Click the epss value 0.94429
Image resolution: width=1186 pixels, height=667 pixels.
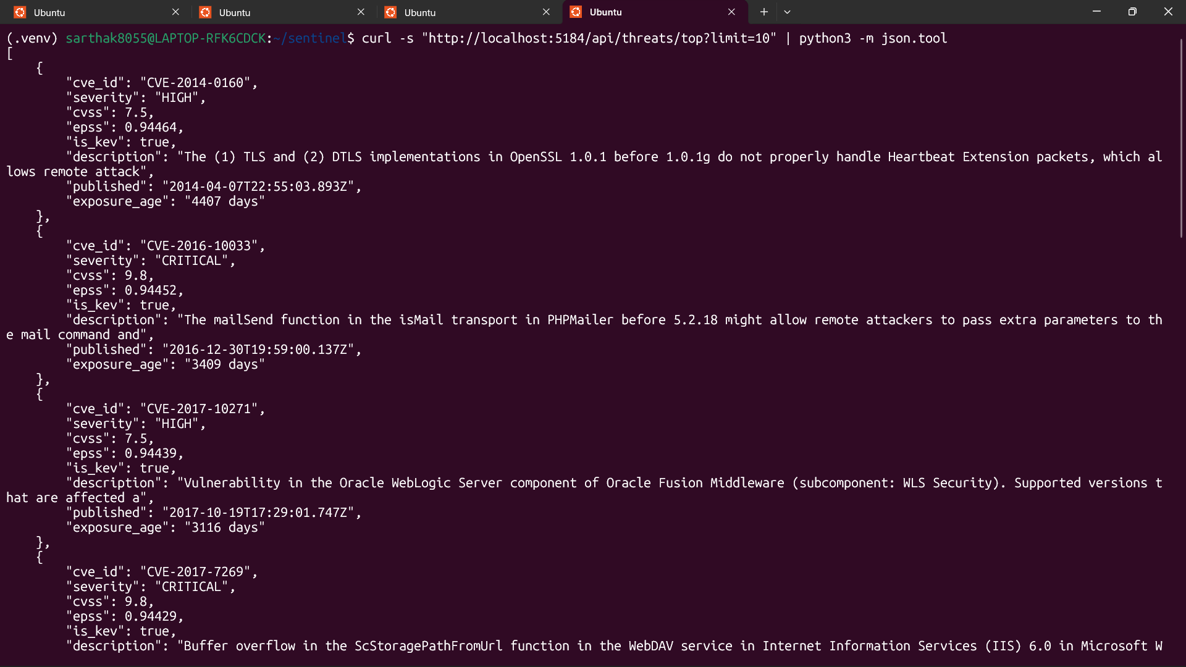151,616
